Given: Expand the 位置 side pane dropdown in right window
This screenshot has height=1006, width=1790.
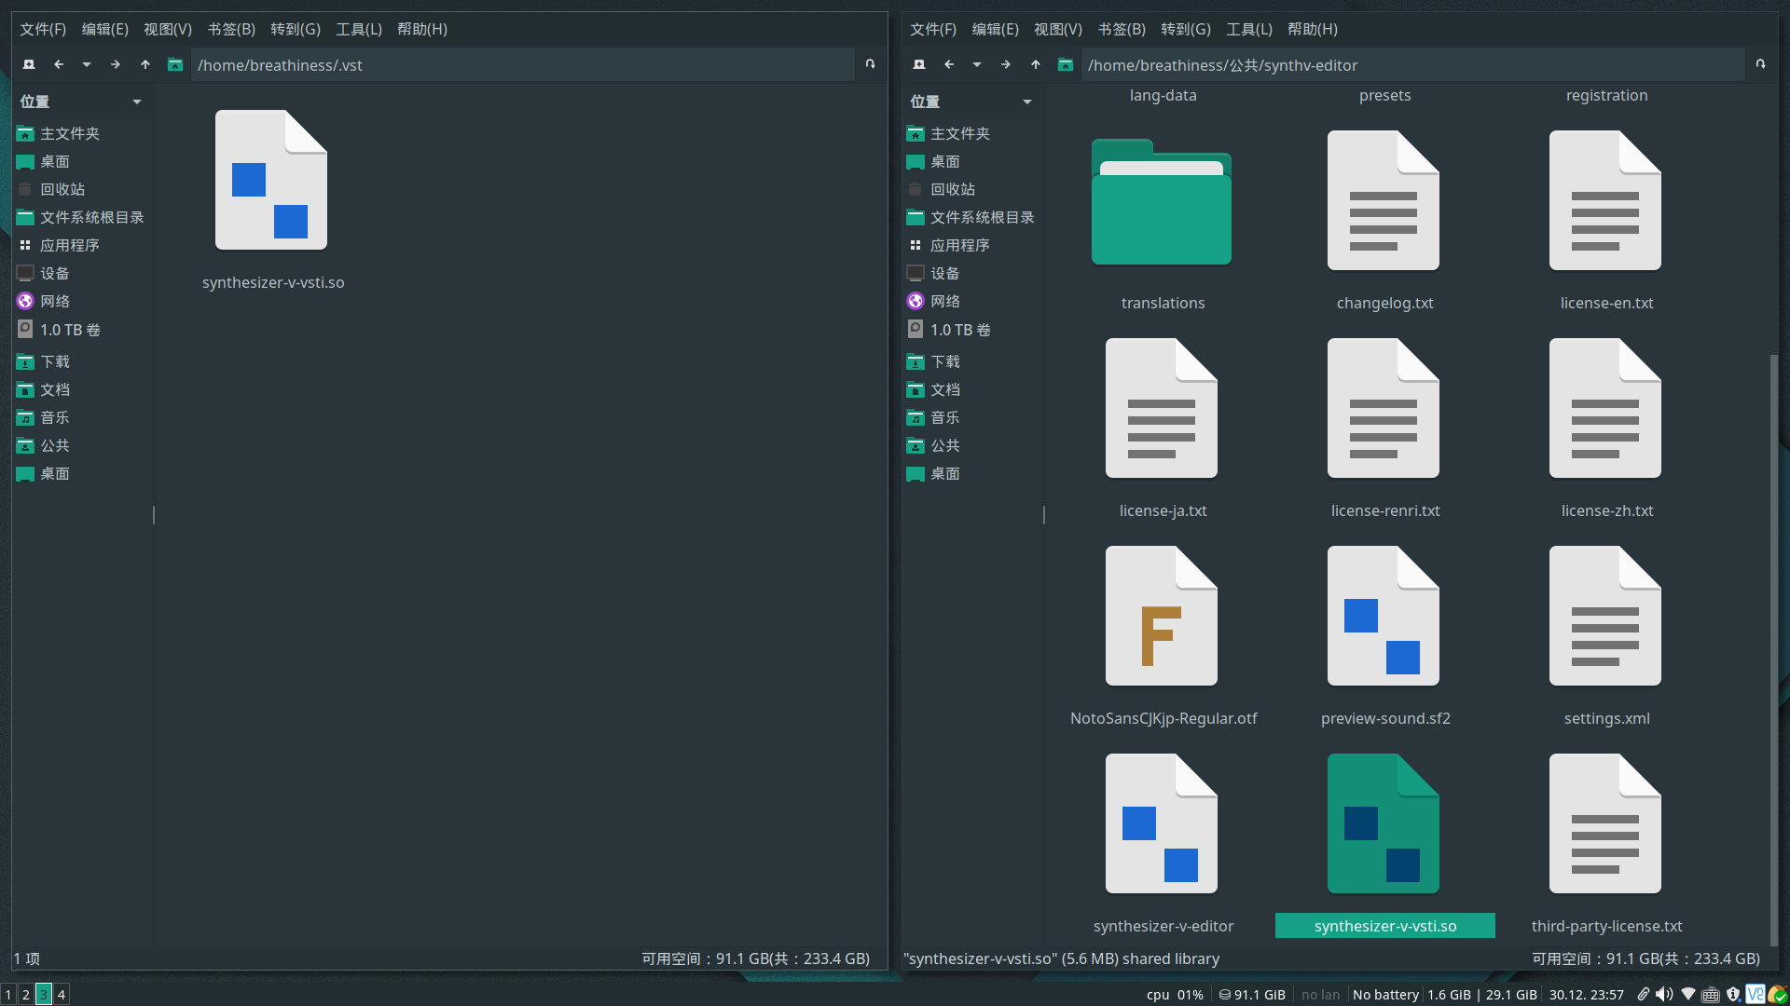Looking at the screenshot, I should (x=1027, y=102).
